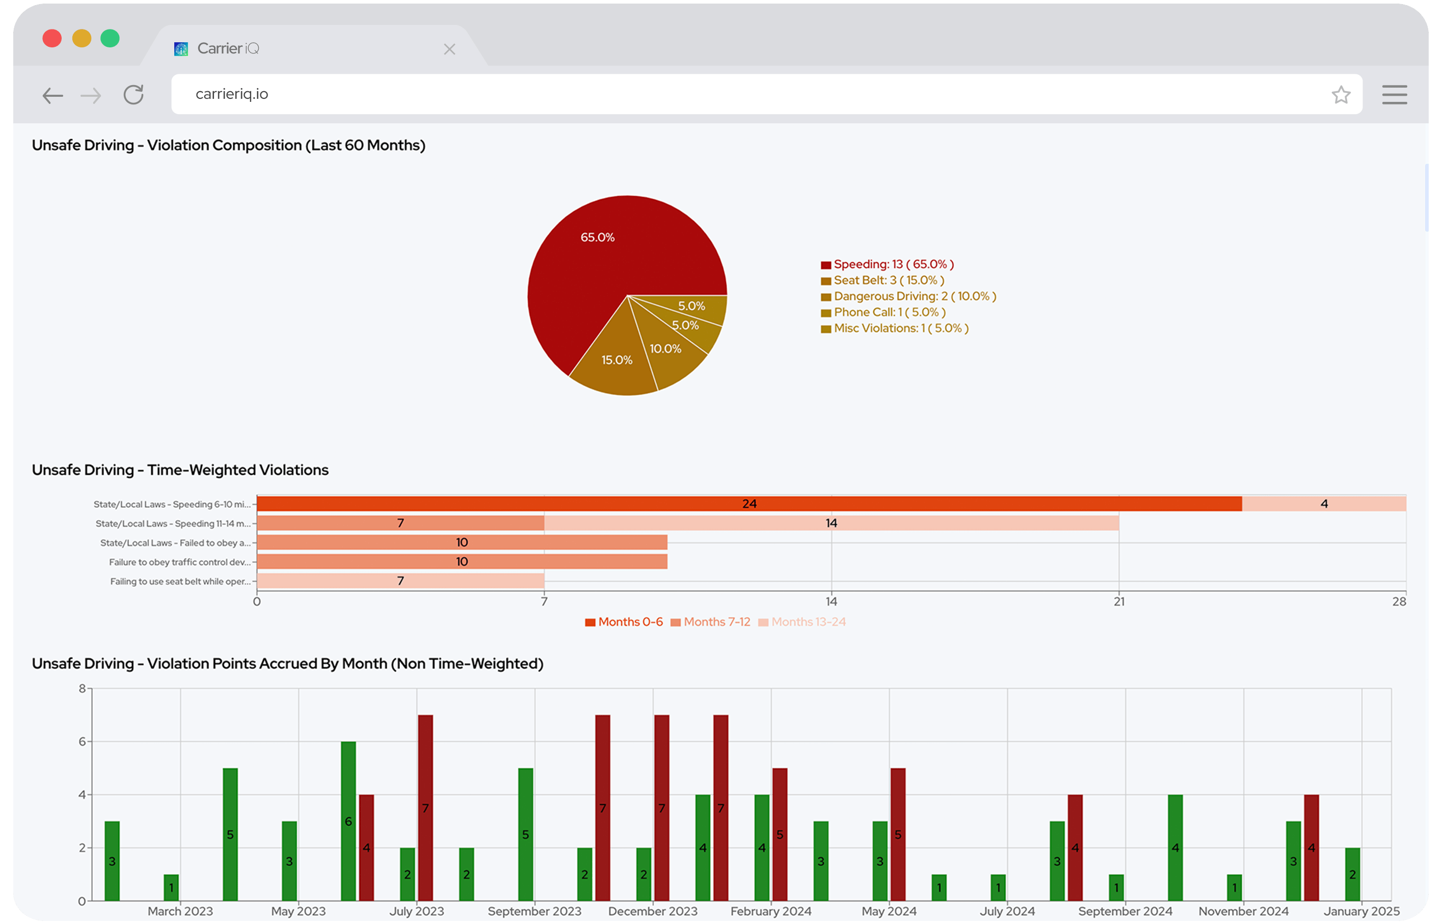Click the 24-point Speeding 6-10 bar segment
Viewport: 1445px width, 924px height.
[x=749, y=503]
